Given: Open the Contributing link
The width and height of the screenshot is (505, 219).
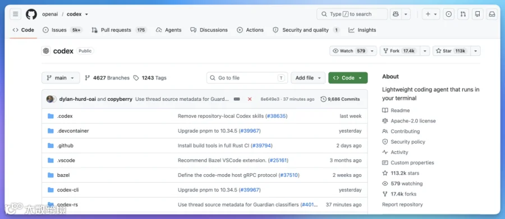Looking at the screenshot, I should coord(405,131).
